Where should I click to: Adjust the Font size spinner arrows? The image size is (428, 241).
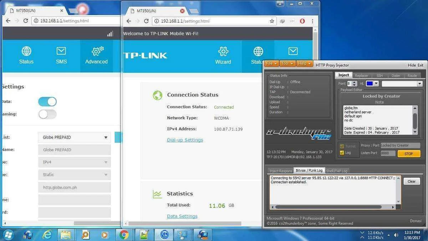(355, 84)
